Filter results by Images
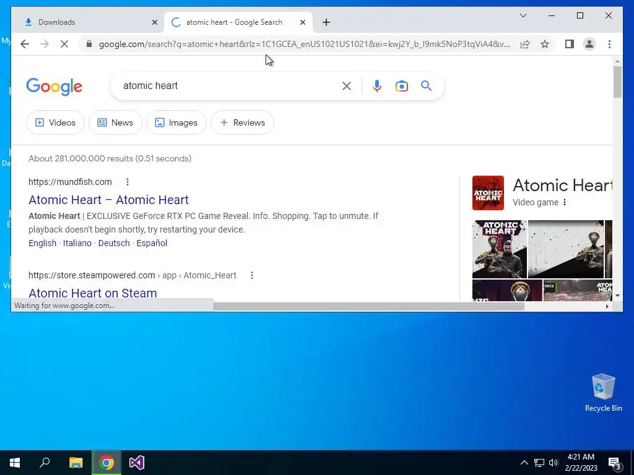Viewport: 634px width, 475px height. coord(176,122)
